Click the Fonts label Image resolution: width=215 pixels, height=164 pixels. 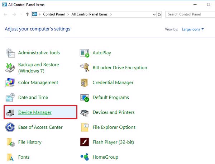24,157
